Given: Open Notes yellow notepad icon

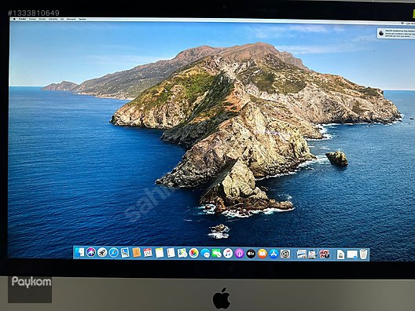Looking at the screenshot, I should [160, 253].
